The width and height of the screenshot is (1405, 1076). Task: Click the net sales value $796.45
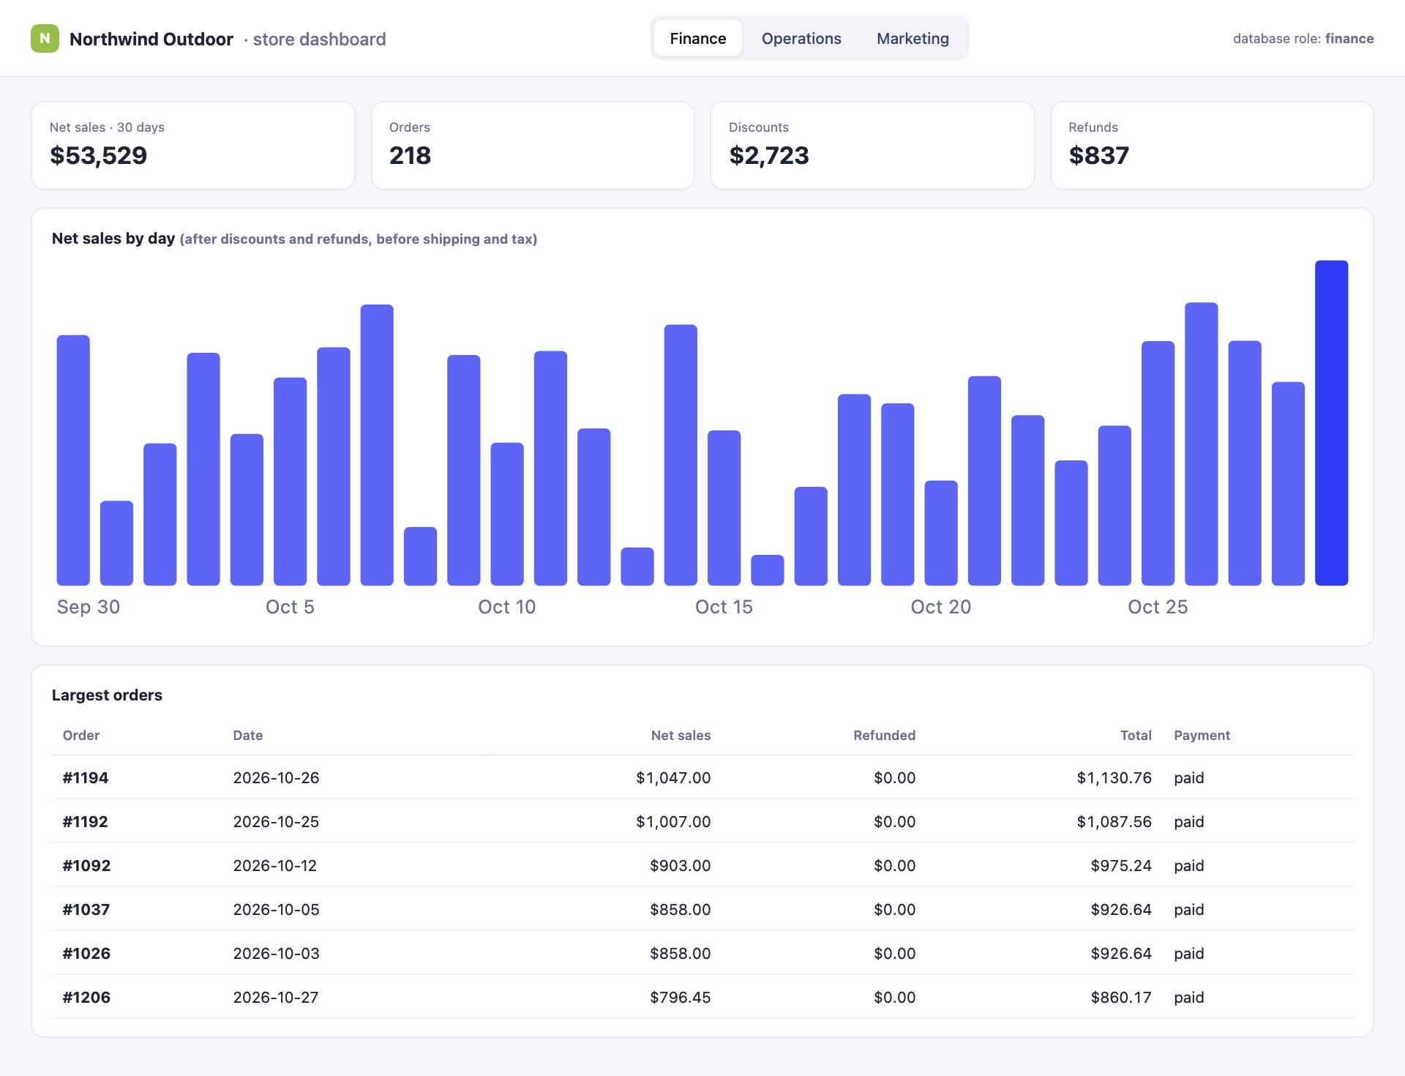680,998
